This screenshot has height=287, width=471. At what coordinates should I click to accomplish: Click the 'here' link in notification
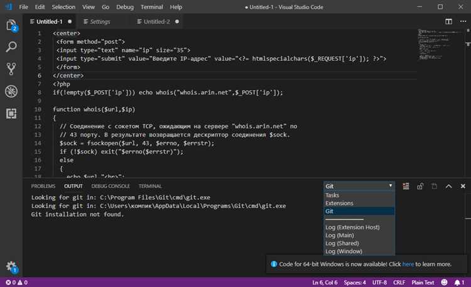click(x=408, y=264)
